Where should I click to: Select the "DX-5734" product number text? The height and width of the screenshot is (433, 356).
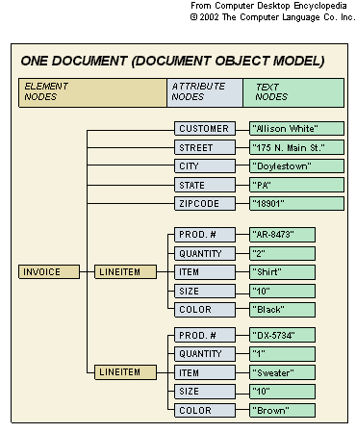[x=282, y=335]
